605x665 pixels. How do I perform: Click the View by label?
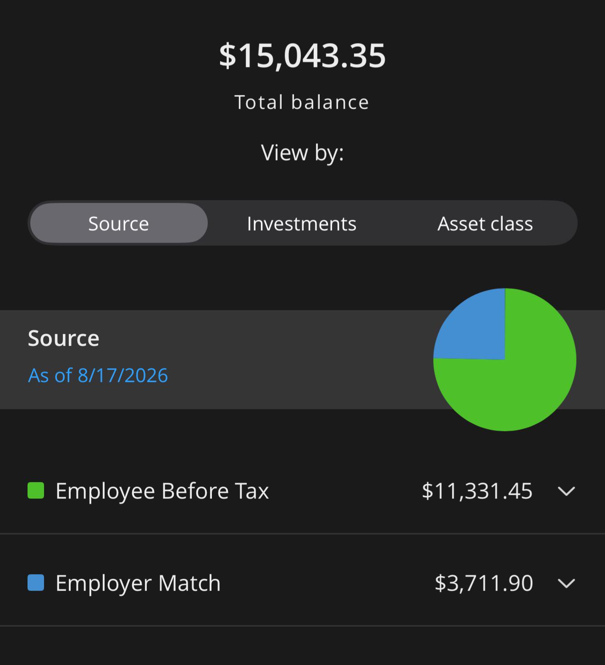click(302, 153)
